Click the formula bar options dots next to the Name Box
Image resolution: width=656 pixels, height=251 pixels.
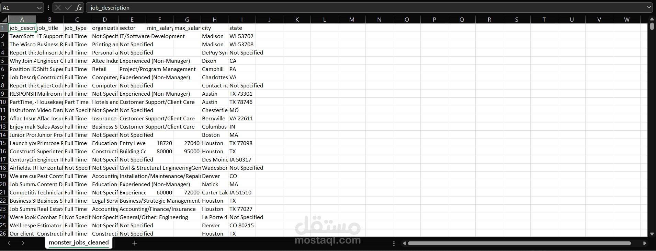pos(48,8)
